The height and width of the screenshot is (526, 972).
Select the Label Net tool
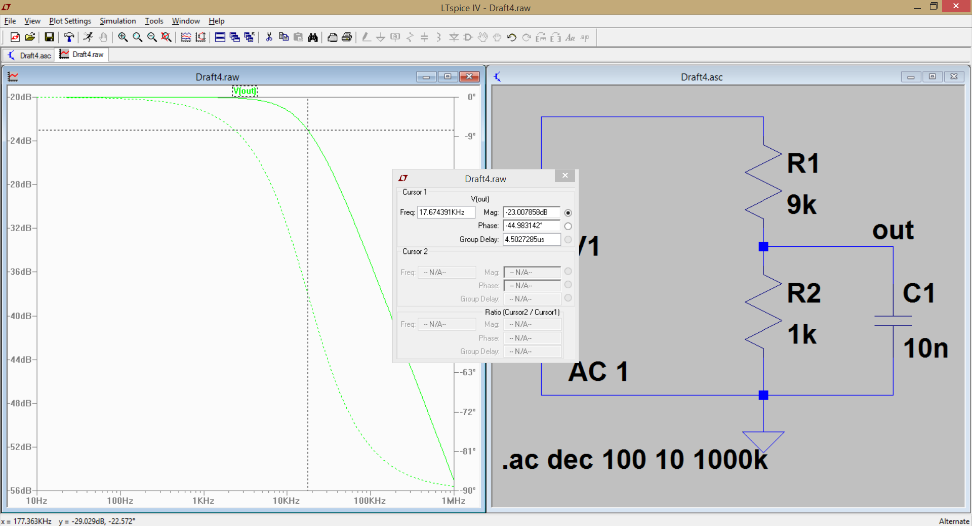[x=395, y=37]
